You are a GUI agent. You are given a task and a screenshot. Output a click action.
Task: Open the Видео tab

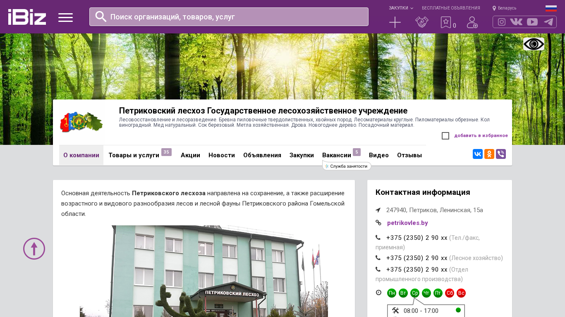379,155
